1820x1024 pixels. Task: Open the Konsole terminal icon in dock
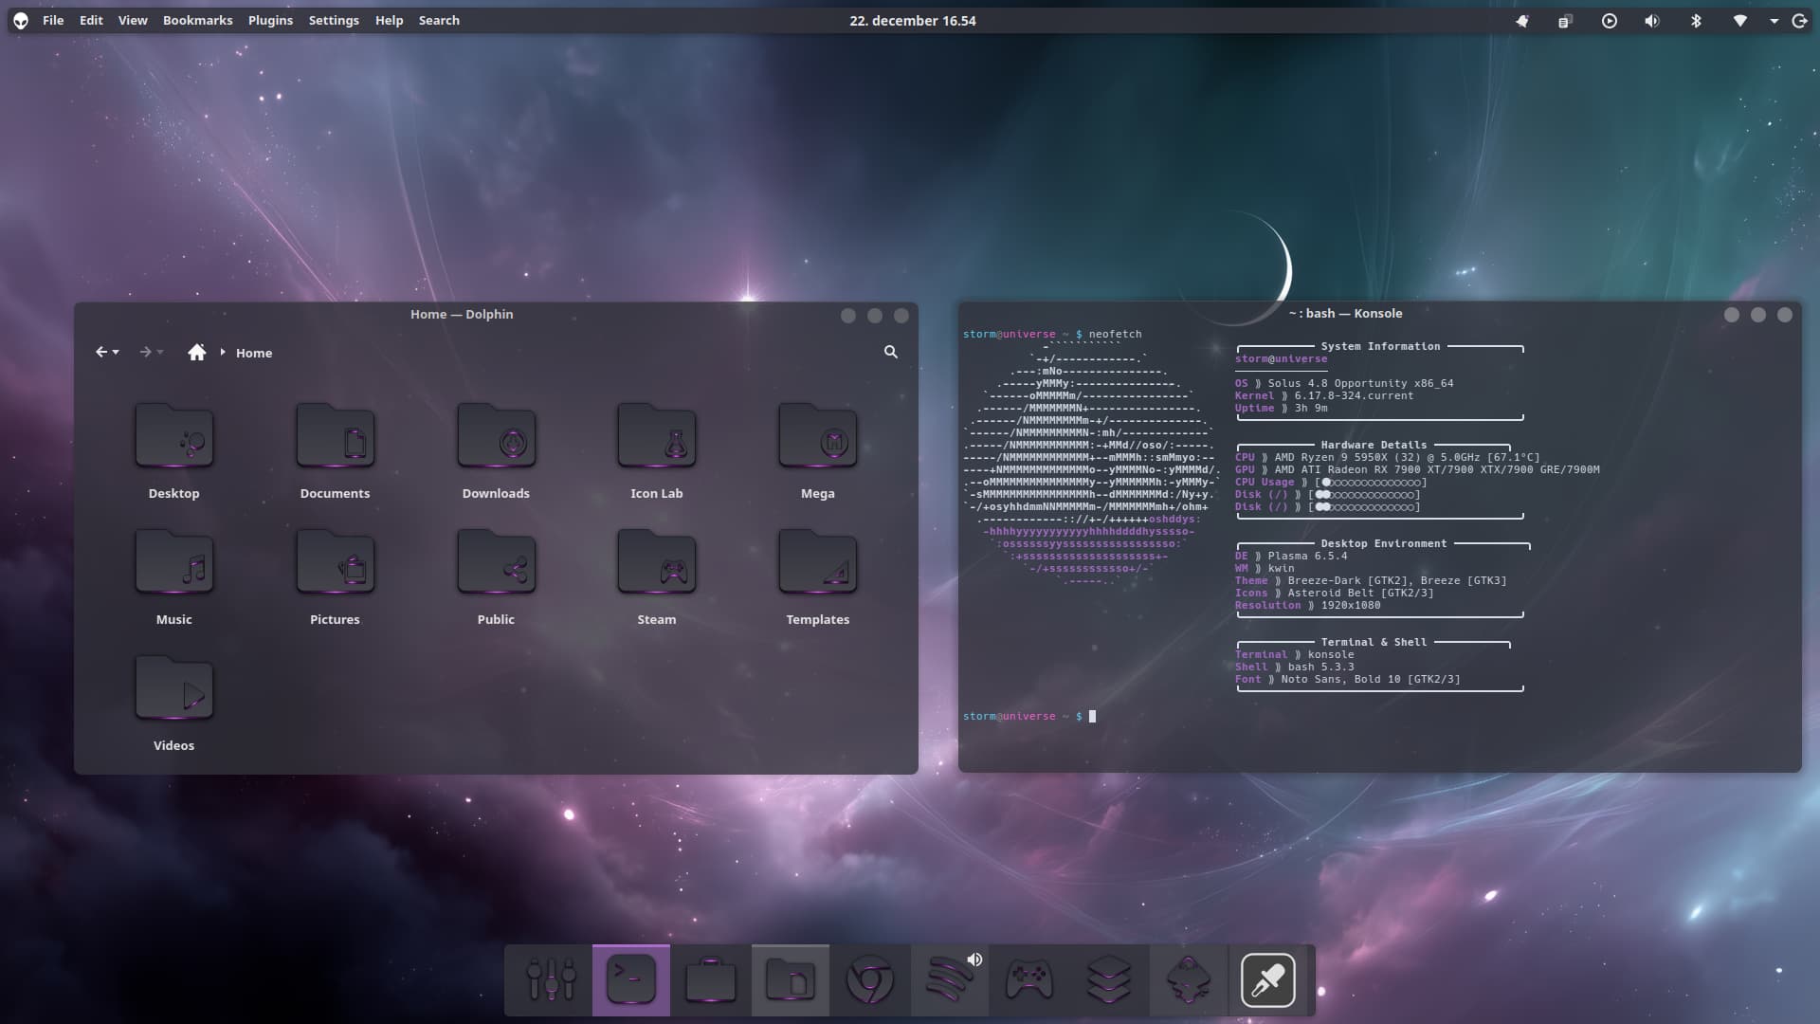tap(631, 980)
